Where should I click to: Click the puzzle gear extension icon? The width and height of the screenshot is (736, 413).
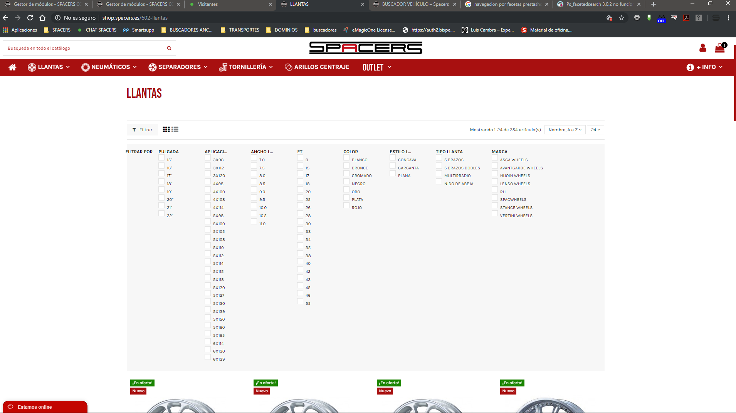637,18
